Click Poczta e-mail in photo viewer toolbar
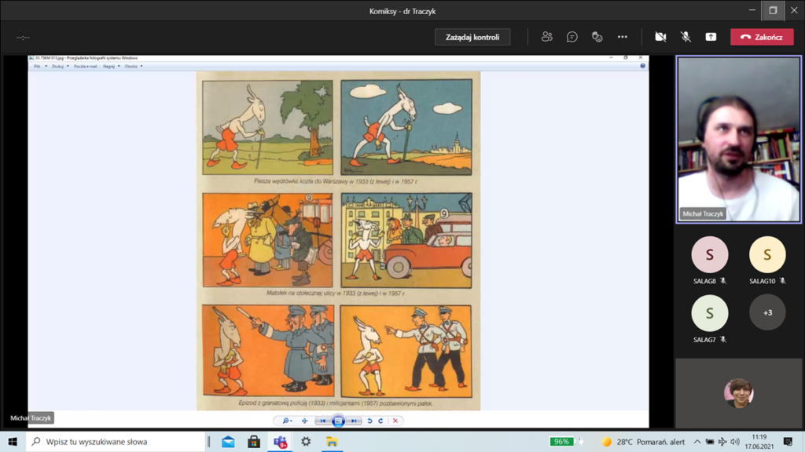Screen dimensions: 805x452 coord(85,66)
